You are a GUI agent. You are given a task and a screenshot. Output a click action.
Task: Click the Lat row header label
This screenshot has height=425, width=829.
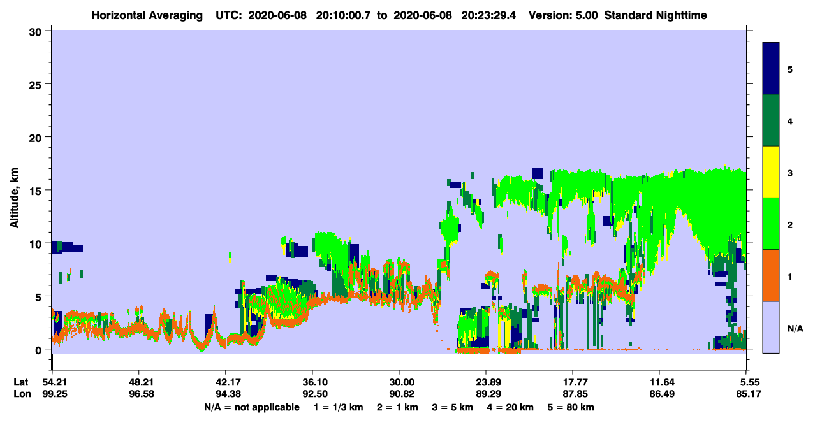21,382
